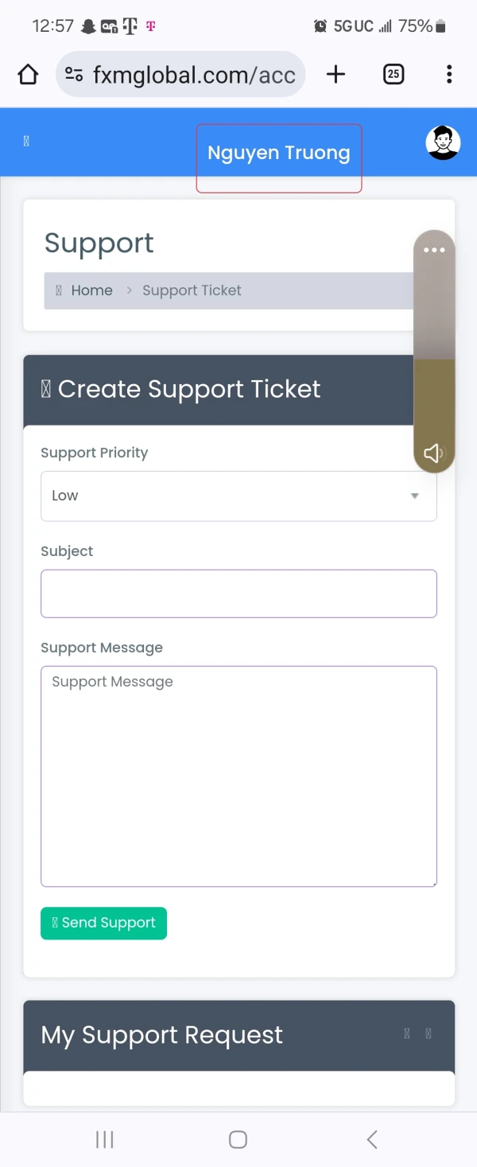Open the user profile avatar
The height and width of the screenshot is (1167, 477).
coord(443,142)
